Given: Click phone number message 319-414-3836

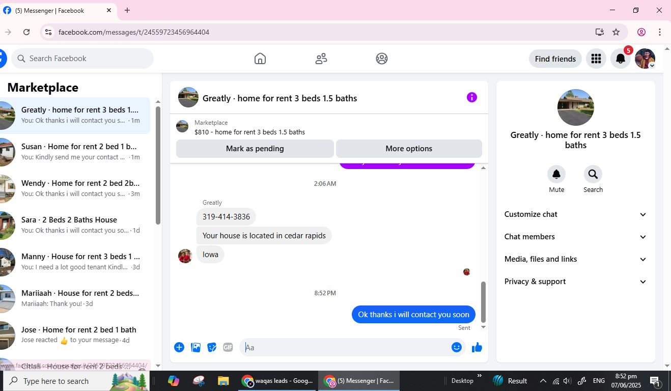Looking at the screenshot, I should click(x=226, y=217).
